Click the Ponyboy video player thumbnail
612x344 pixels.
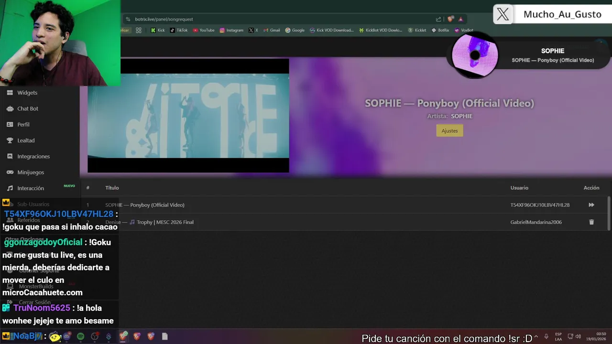[188, 116]
